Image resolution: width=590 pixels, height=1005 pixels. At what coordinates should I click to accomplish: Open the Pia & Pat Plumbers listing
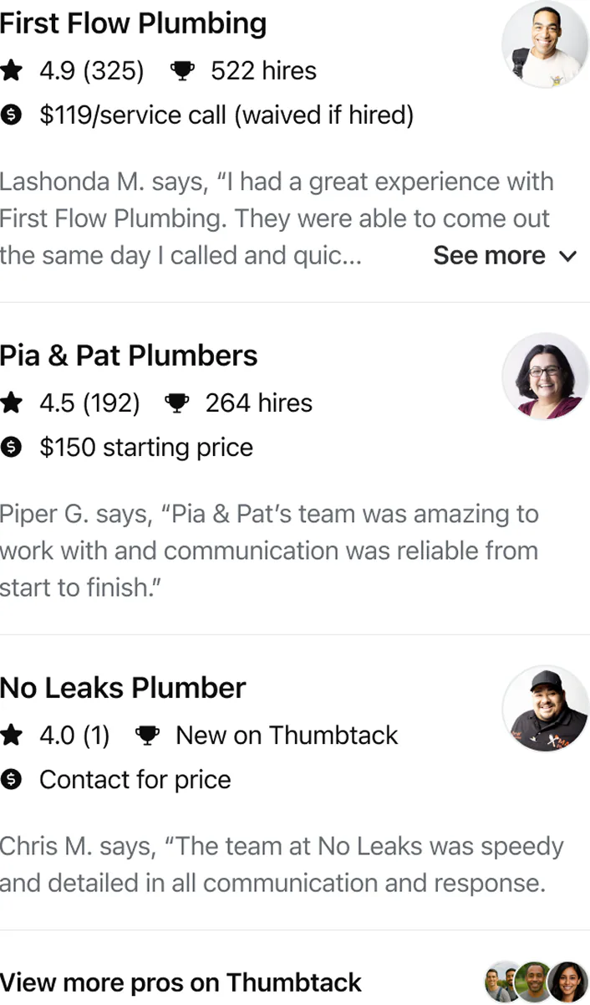(x=130, y=356)
